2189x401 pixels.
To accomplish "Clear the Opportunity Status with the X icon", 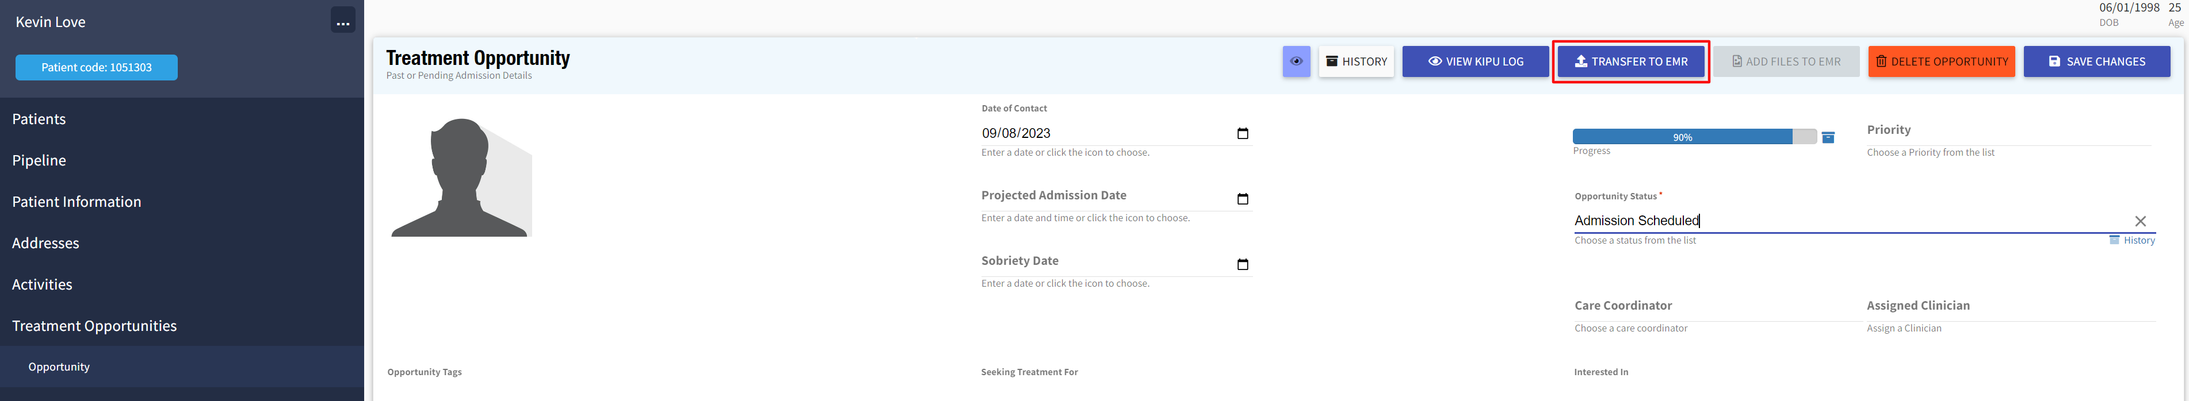I will click(2140, 221).
